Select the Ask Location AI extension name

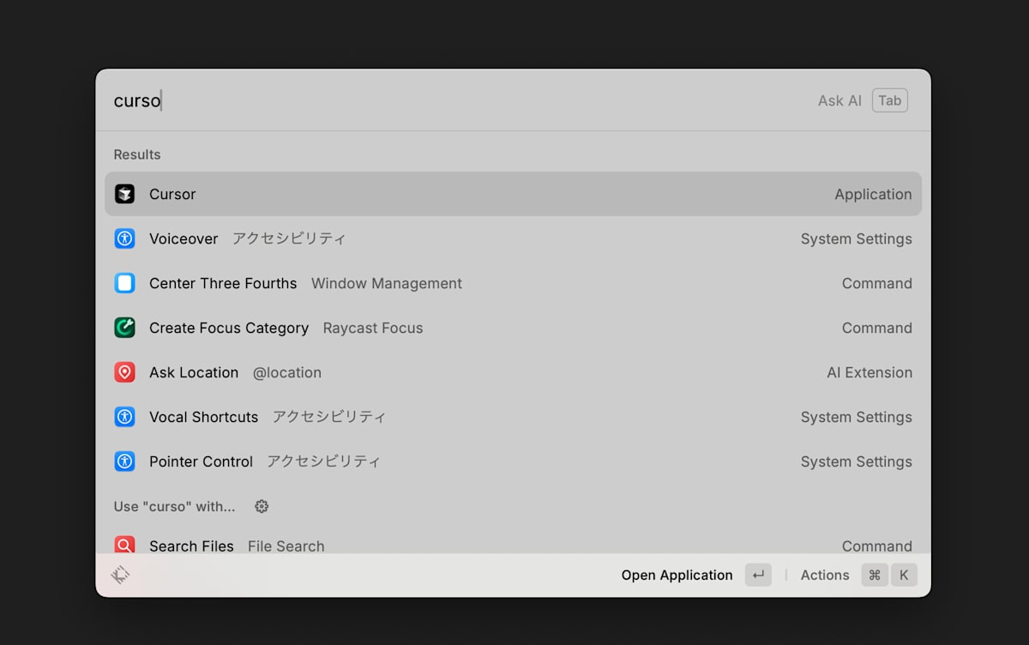194,372
